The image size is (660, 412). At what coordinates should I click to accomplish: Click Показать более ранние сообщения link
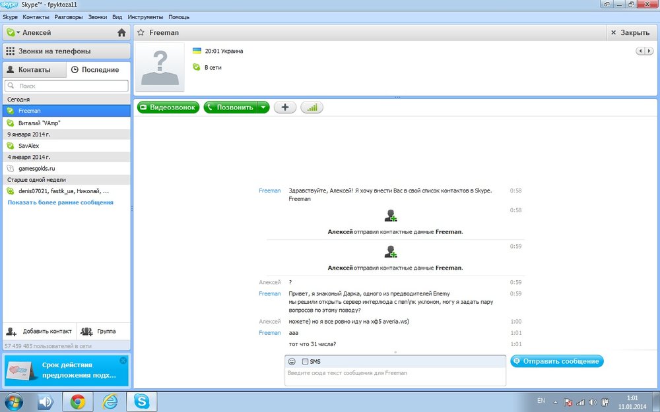click(x=60, y=202)
